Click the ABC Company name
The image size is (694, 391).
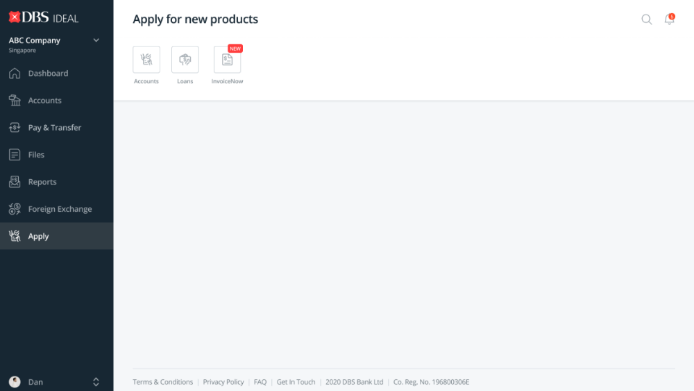(35, 40)
